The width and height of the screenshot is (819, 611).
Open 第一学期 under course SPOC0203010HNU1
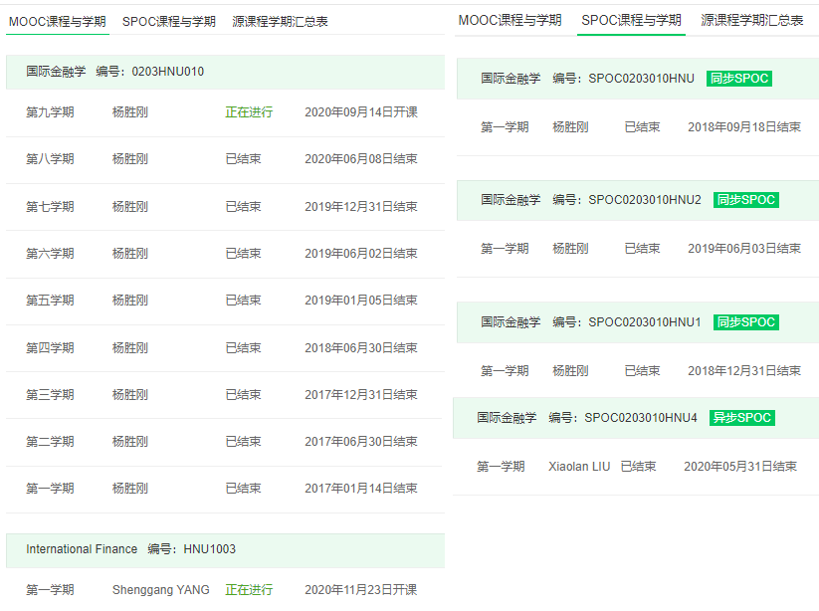505,371
